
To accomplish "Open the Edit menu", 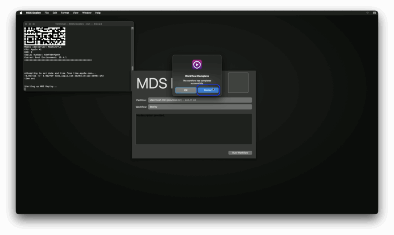I will coord(55,13).
